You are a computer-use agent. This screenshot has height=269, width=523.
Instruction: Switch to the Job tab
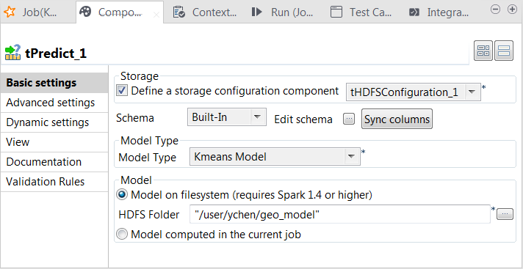(x=32, y=12)
